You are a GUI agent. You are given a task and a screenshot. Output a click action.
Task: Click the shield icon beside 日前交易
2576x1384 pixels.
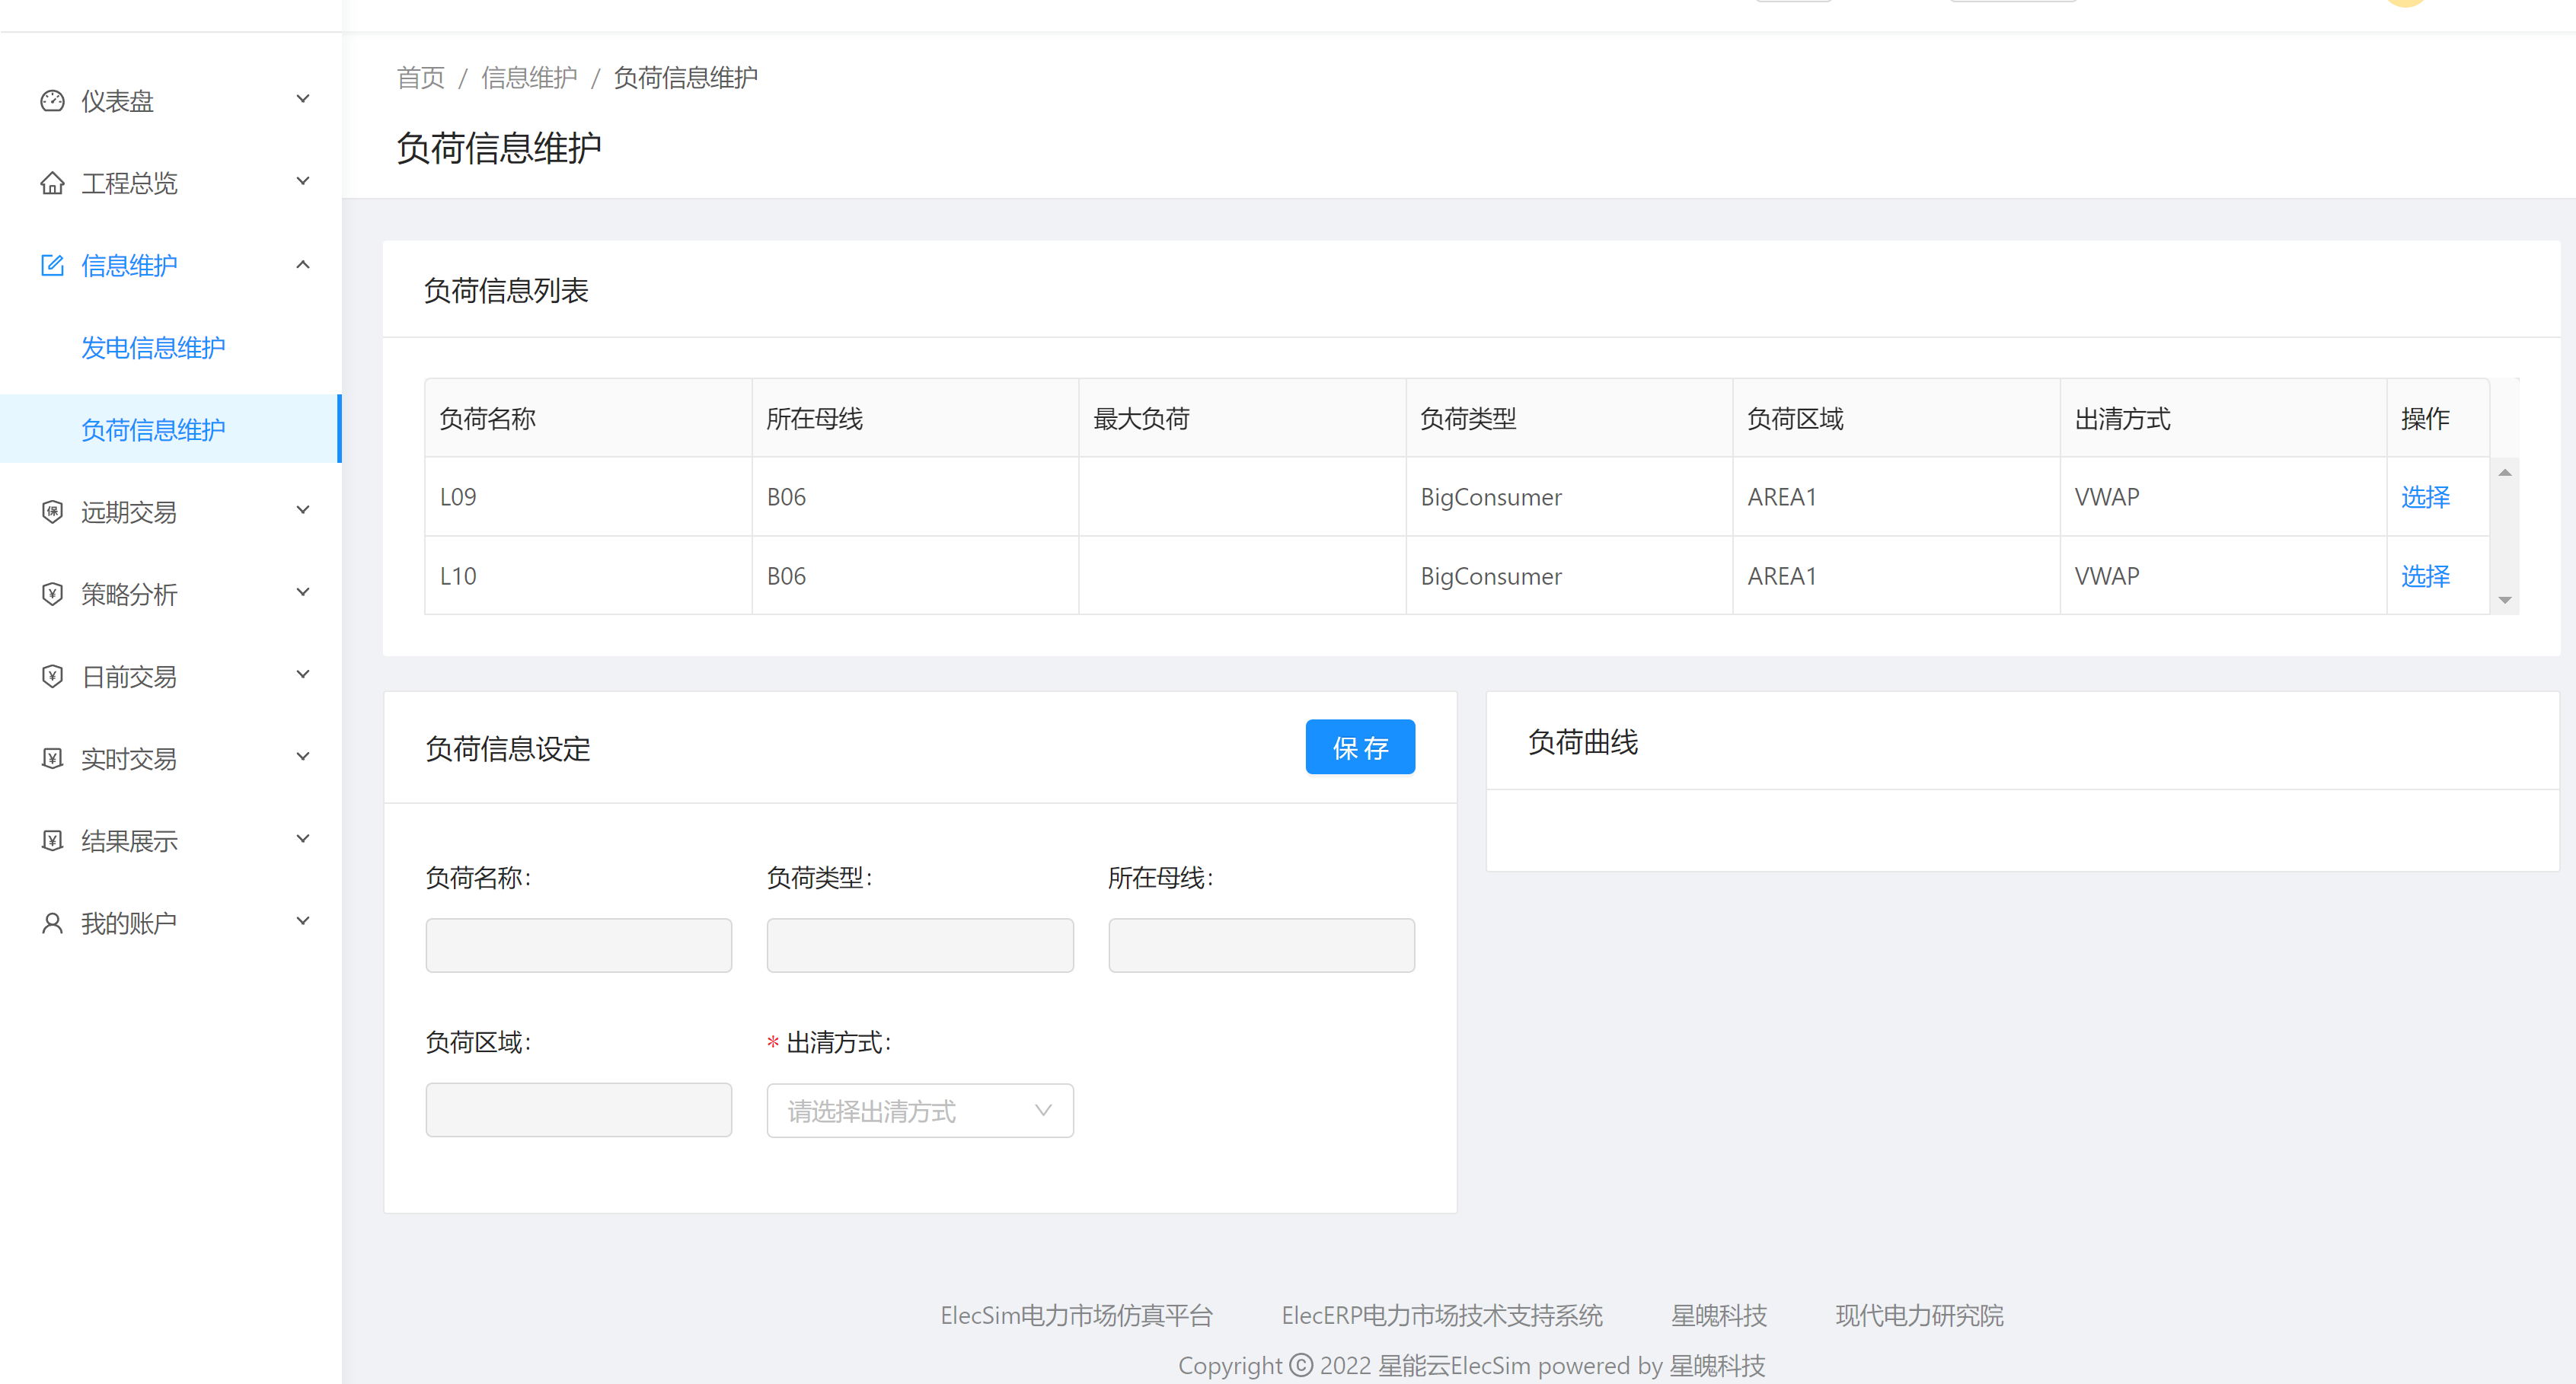(x=52, y=676)
